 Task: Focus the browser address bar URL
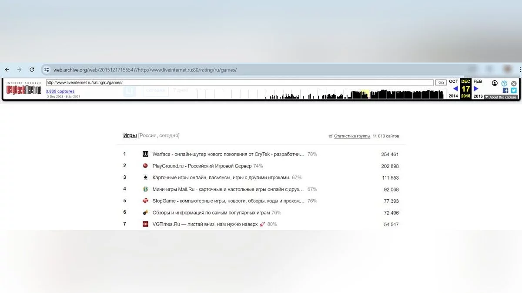[145, 69]
